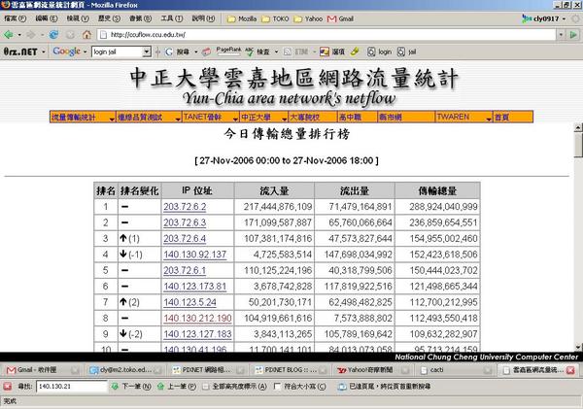Screen dimensions: 583x409
Task: Click the Google toolbar logo
Action: point(66,51)
